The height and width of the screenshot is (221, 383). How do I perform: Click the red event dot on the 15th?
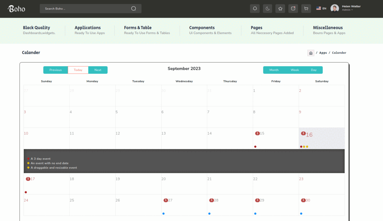(x=255, y=147)
